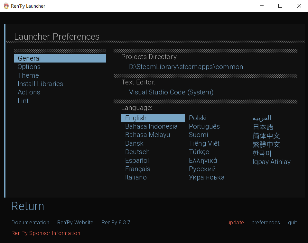Viewport: 308px width, 243px height.
Task: Switch language to Français
Action: [x=138, y=169]
